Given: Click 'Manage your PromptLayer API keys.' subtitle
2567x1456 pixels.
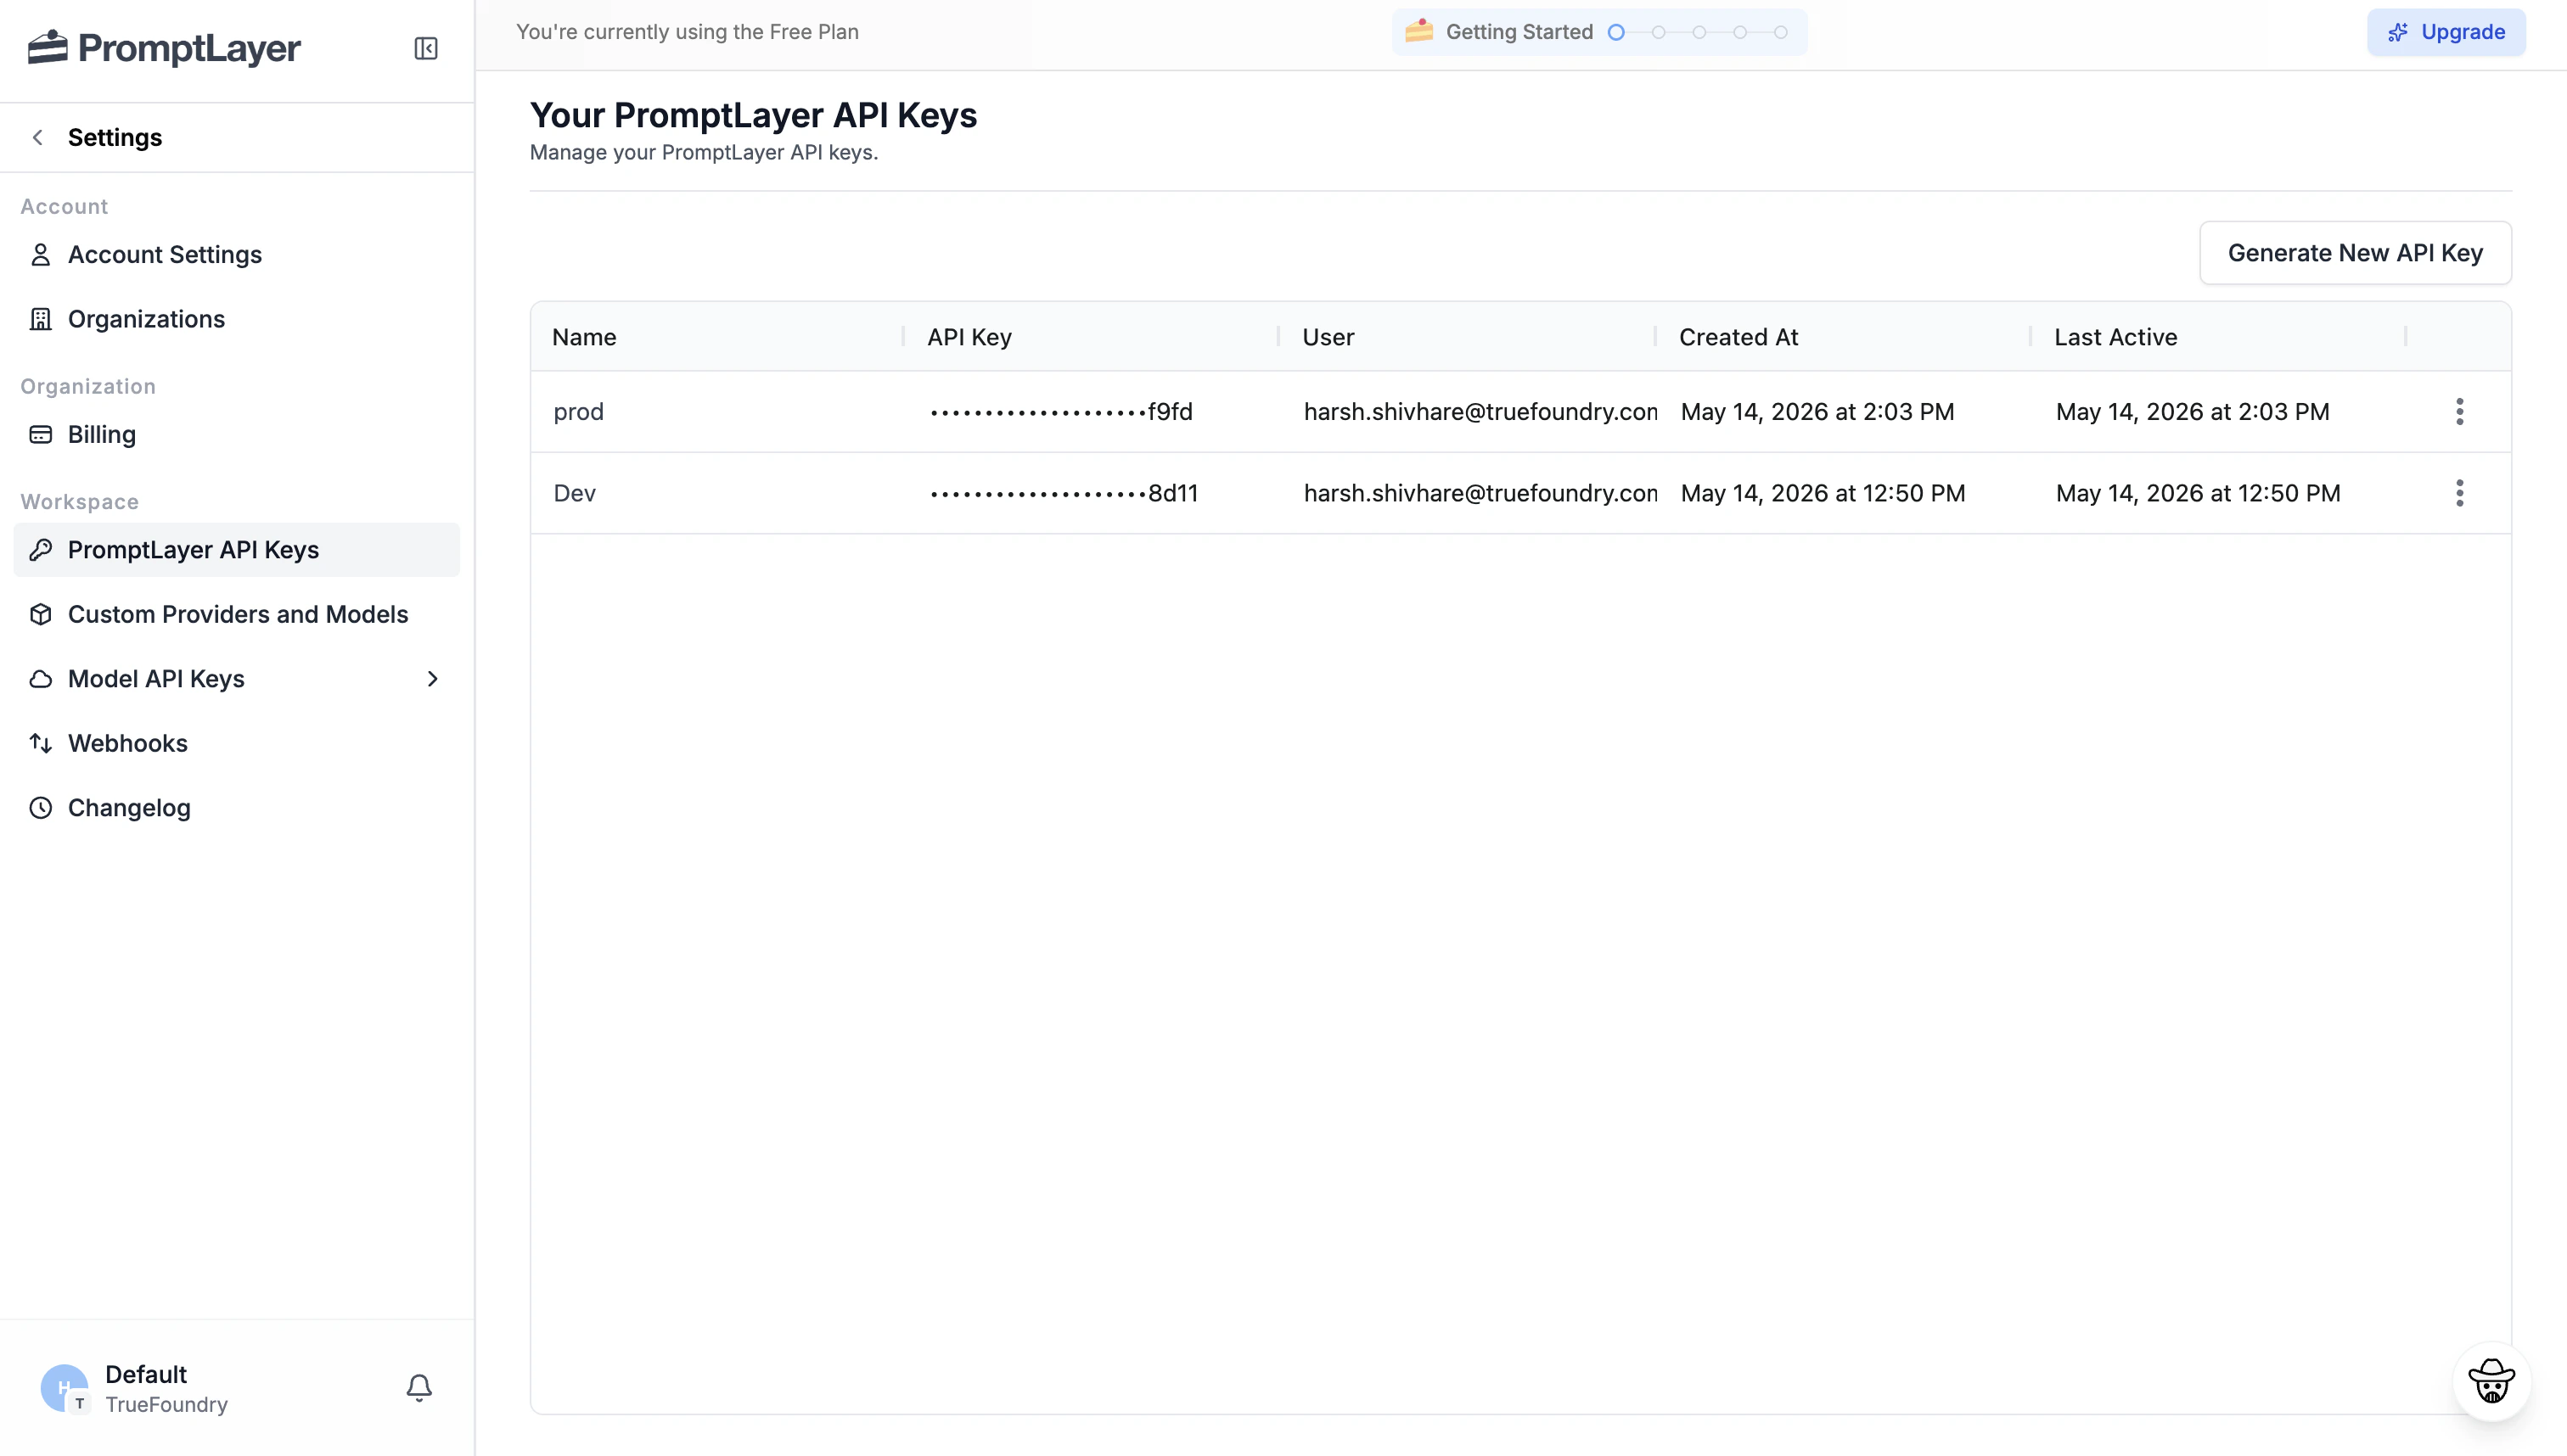Looking at the screenshot, I should click(x=703, y=153).
